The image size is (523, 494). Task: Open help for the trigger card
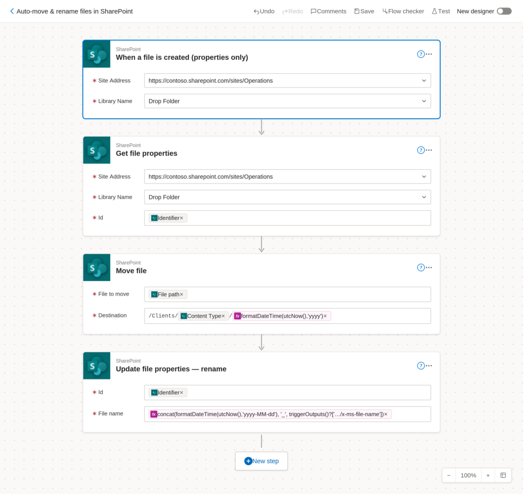(x=421, y=54)
